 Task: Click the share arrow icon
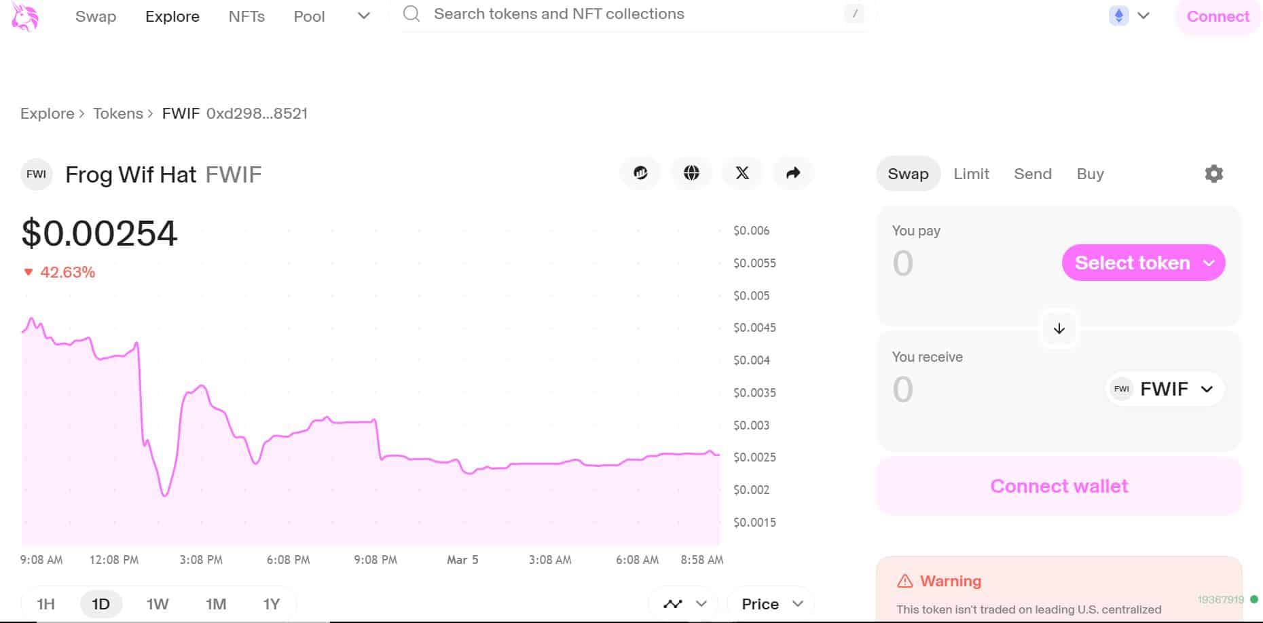tap(793, 173)
